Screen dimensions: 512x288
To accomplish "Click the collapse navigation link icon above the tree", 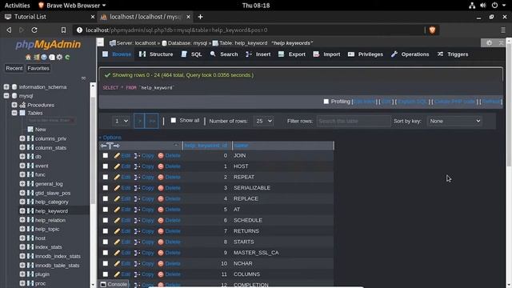I will pyautogui.click(x=83, y=78).
